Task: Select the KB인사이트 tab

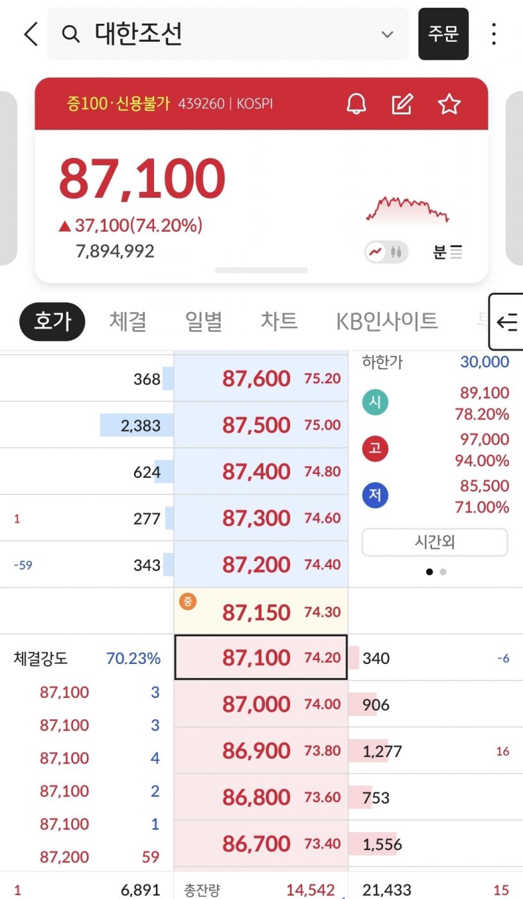Action: coord(387,321)
